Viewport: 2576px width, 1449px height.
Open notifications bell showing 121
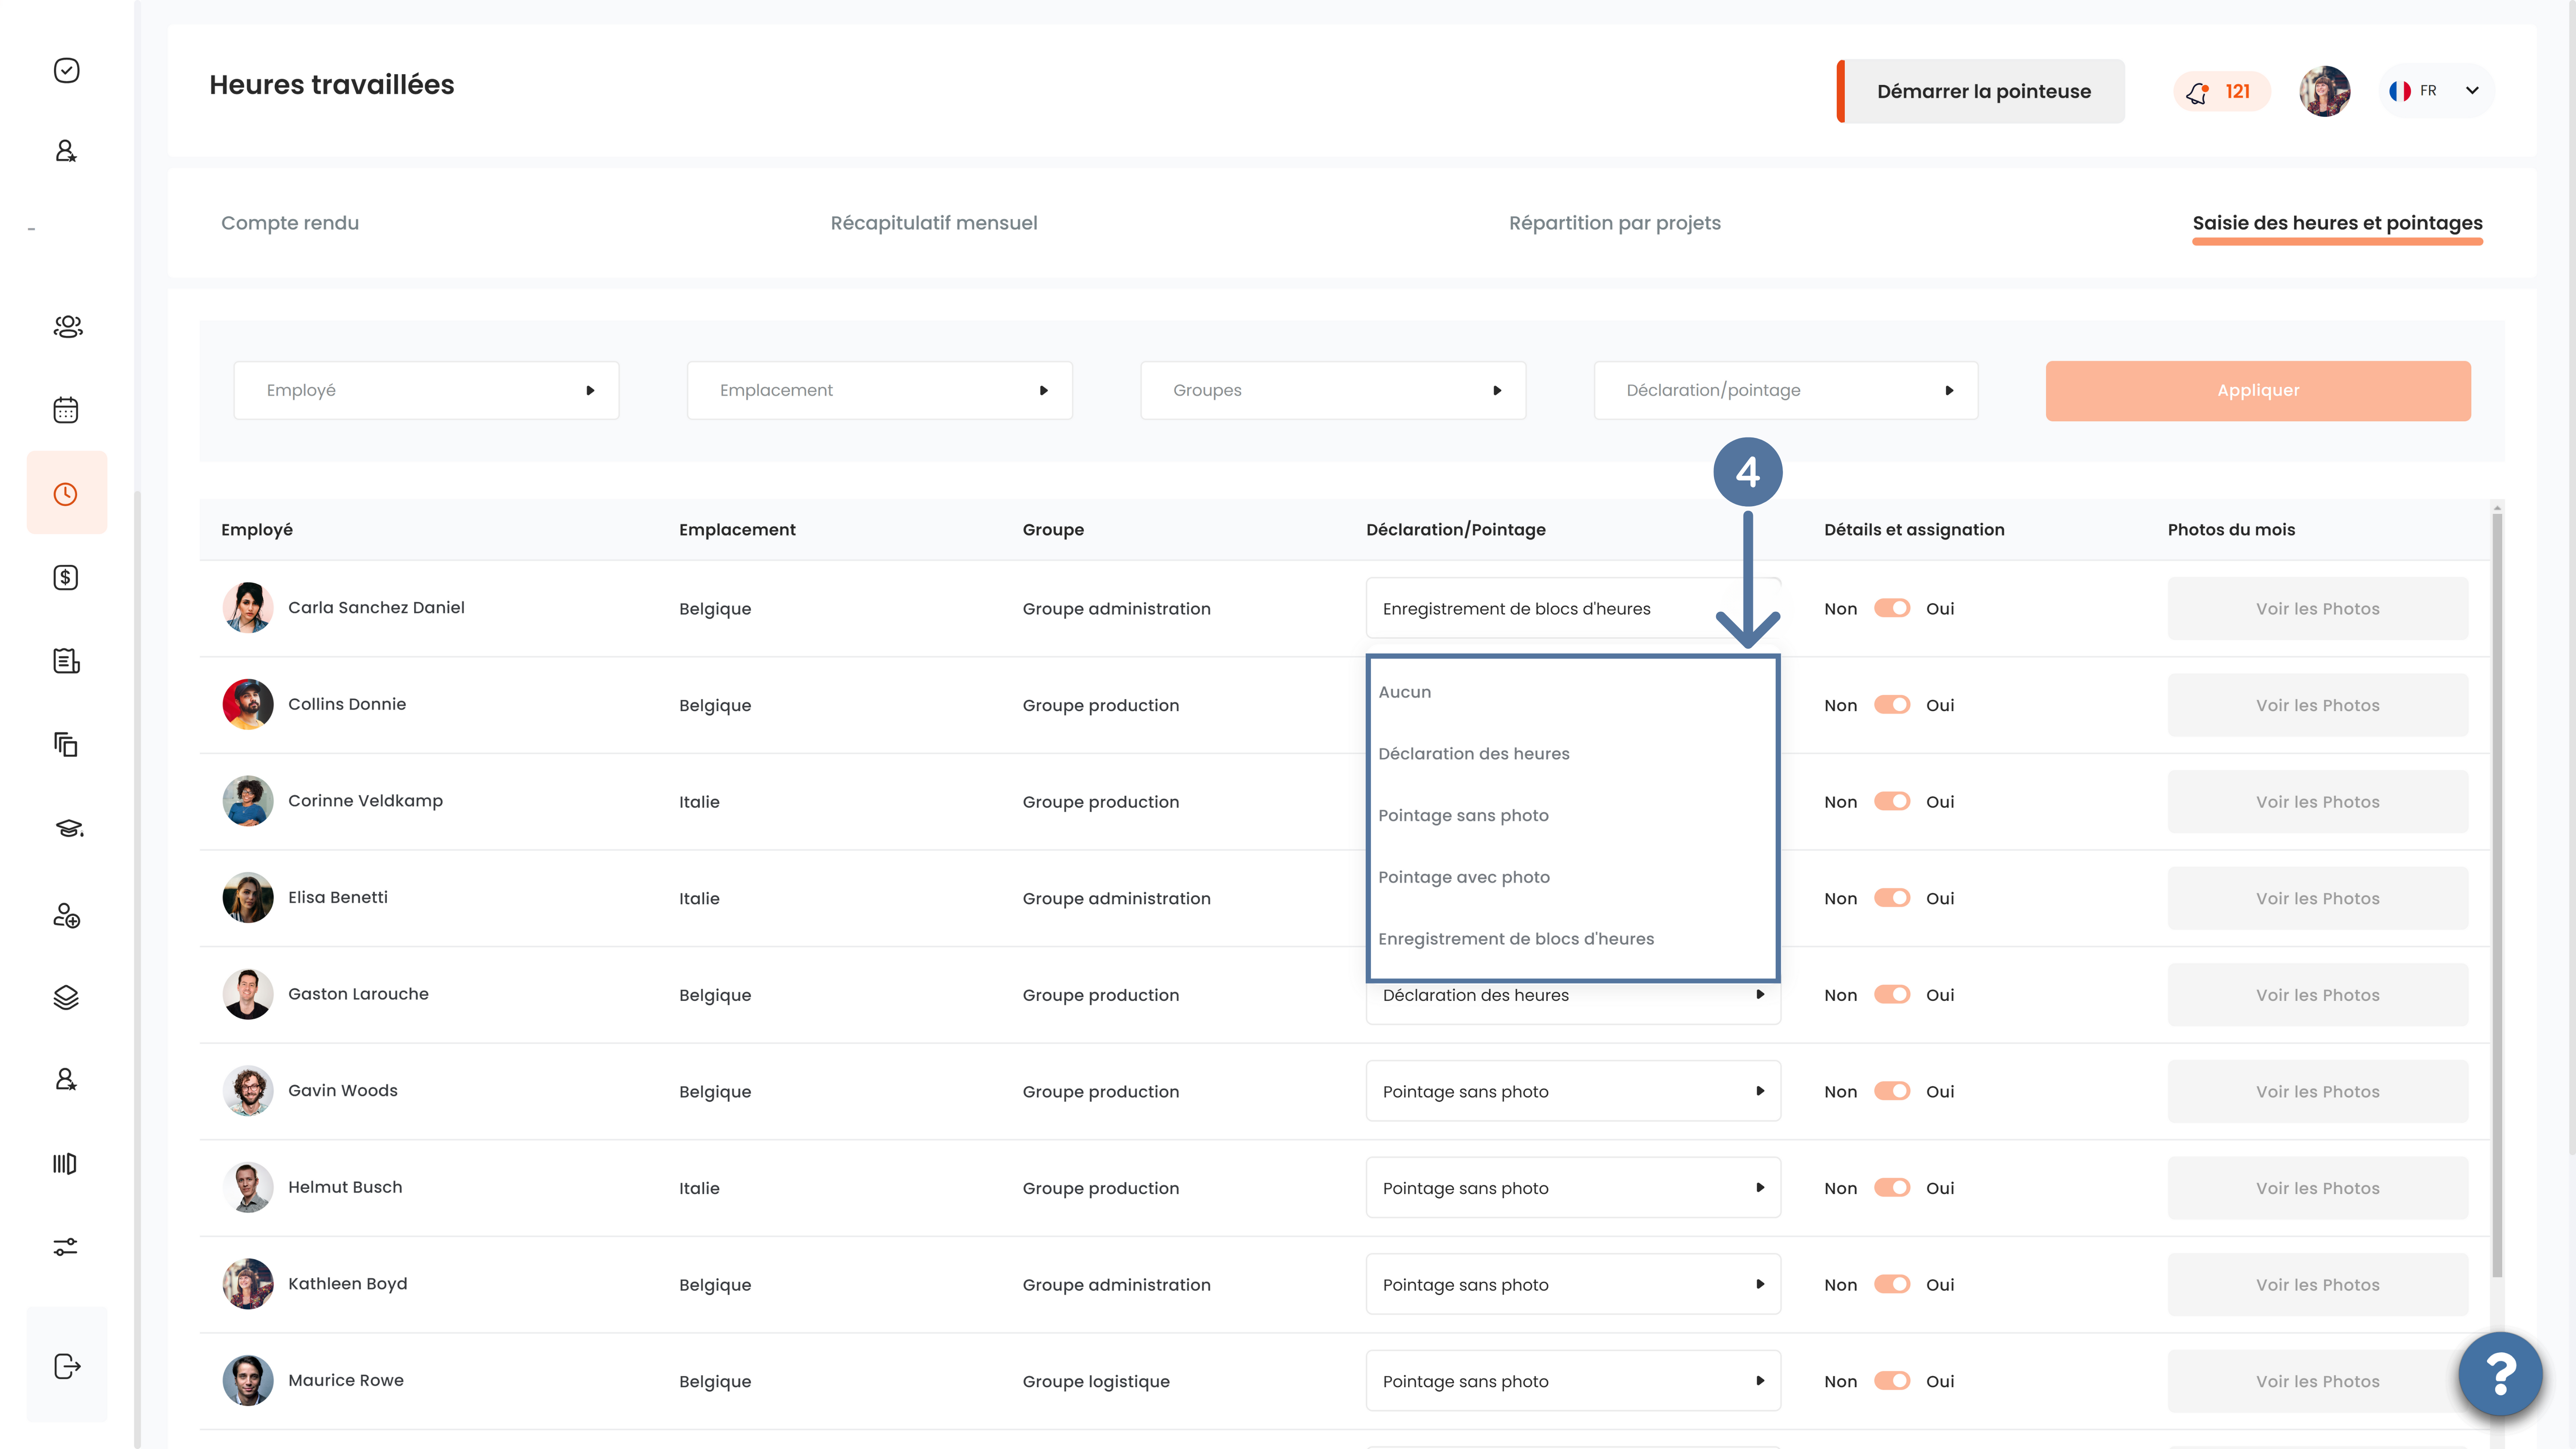pos(2221,91)
